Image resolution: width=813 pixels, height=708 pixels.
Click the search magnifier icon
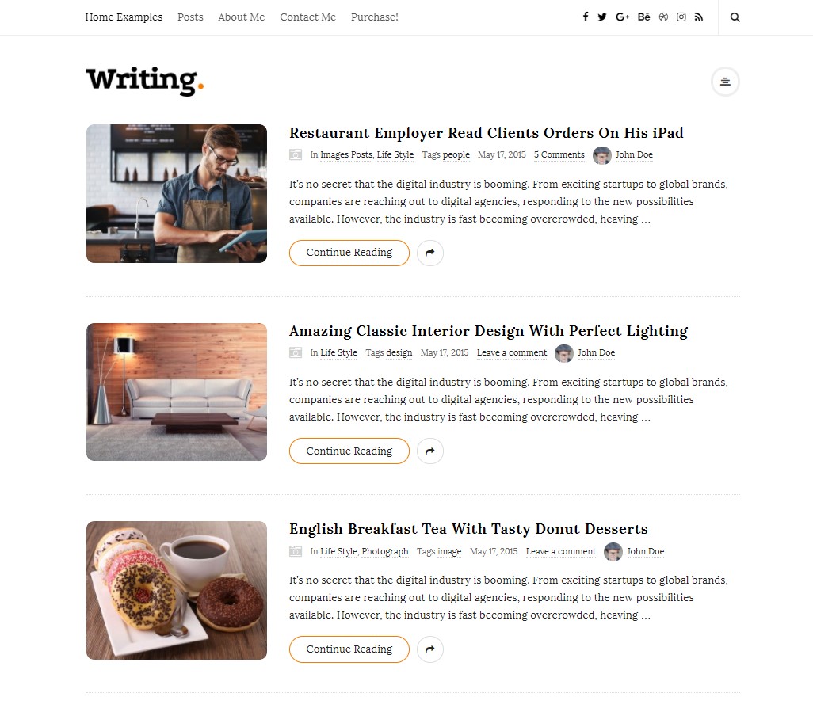(735, 17)
